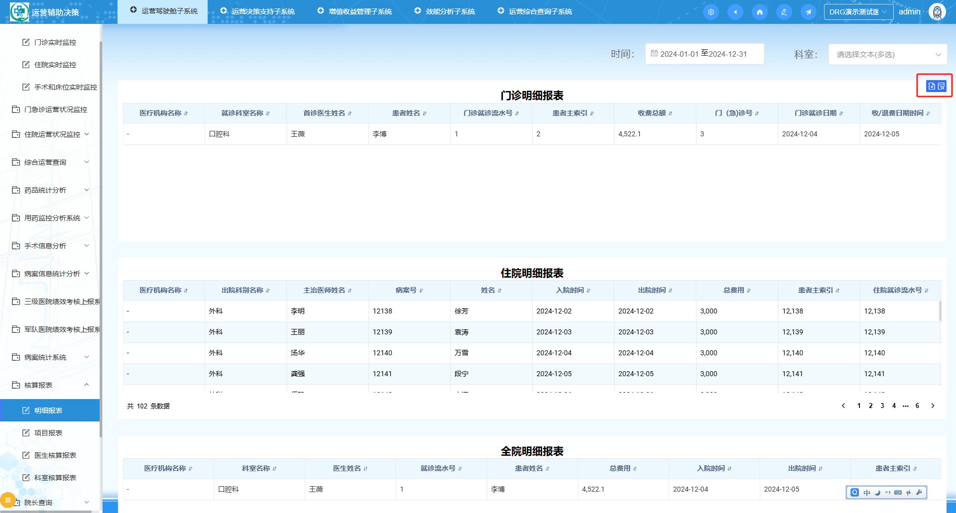The image size is (956, 513).
Task: Export report to Excel icon
Action: (x=932, y=86)
